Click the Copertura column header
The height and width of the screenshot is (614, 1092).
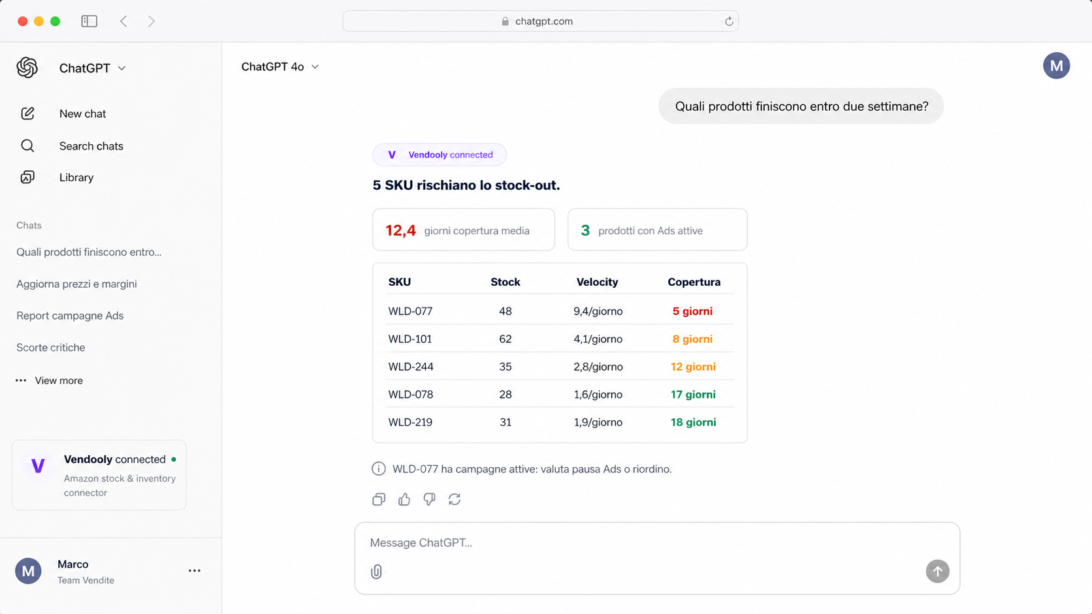pyautogui.click(x=694, y=282)
